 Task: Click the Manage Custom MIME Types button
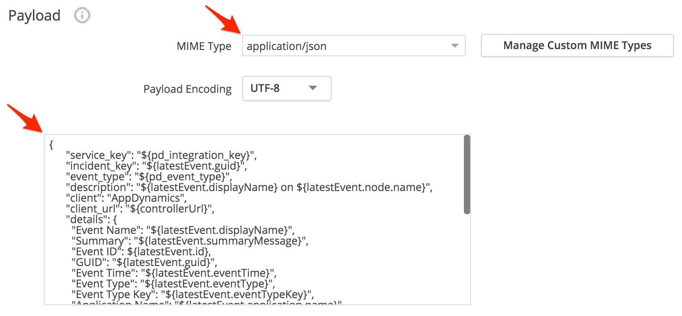577,46
